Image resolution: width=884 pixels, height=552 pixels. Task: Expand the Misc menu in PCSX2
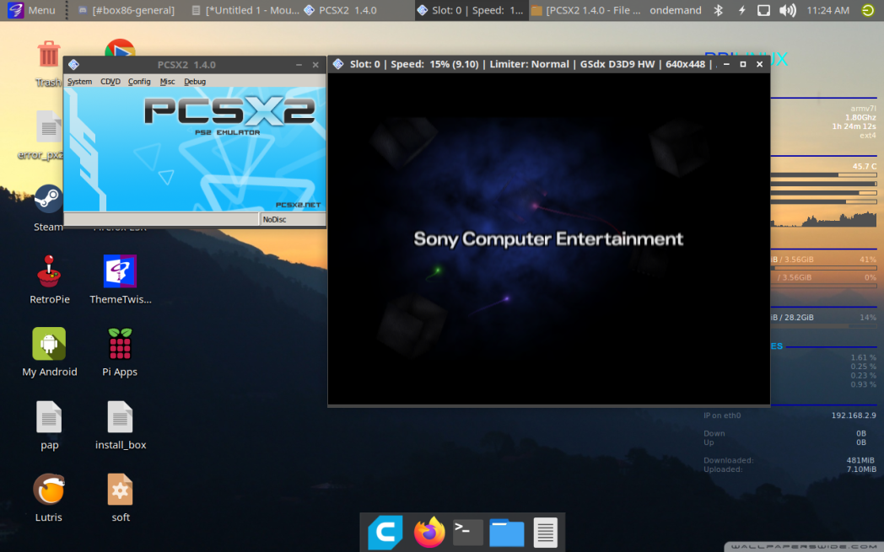[x=167, y=82]
